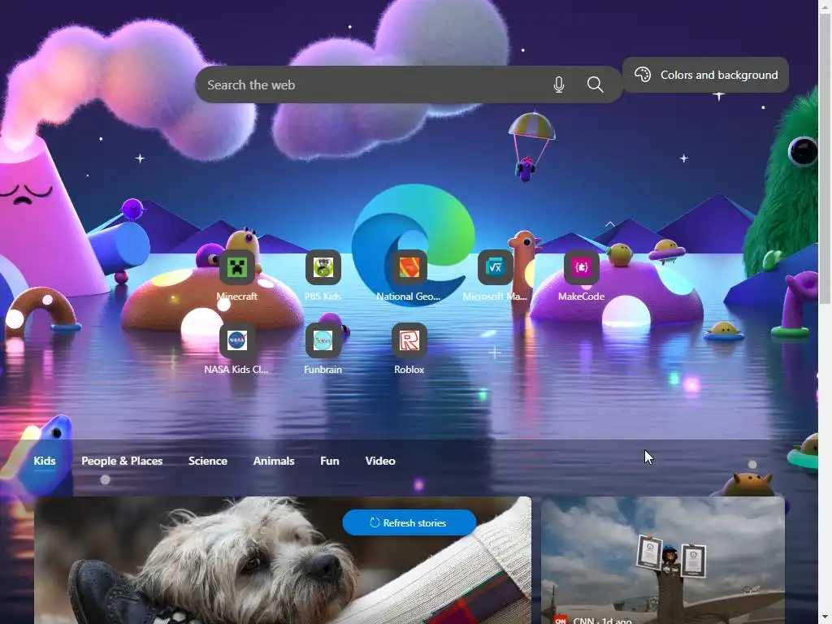This screenshot has width=832, height=624.
Task: Open the Roblox quick link
Action: point(409,340)
